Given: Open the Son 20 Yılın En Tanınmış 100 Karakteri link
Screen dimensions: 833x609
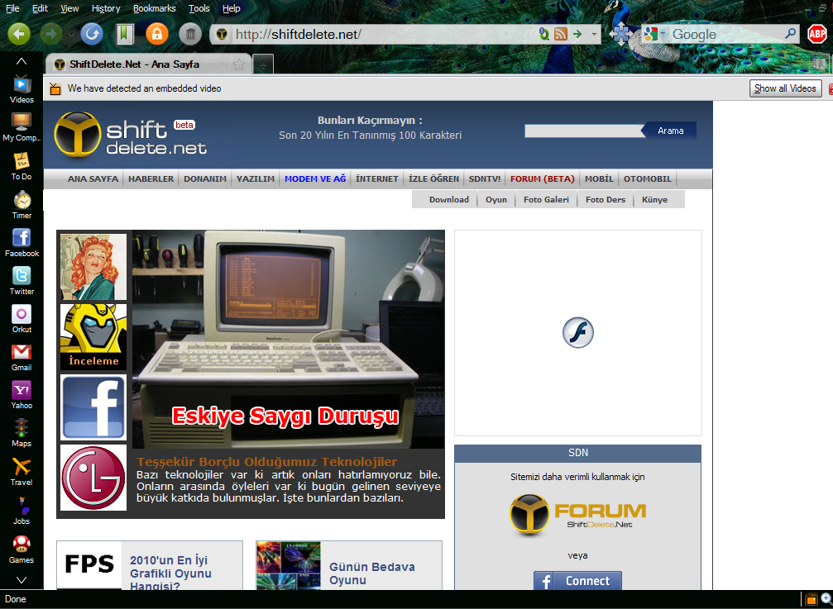Looking at the screenshot, I should click(x=371, y=136).
